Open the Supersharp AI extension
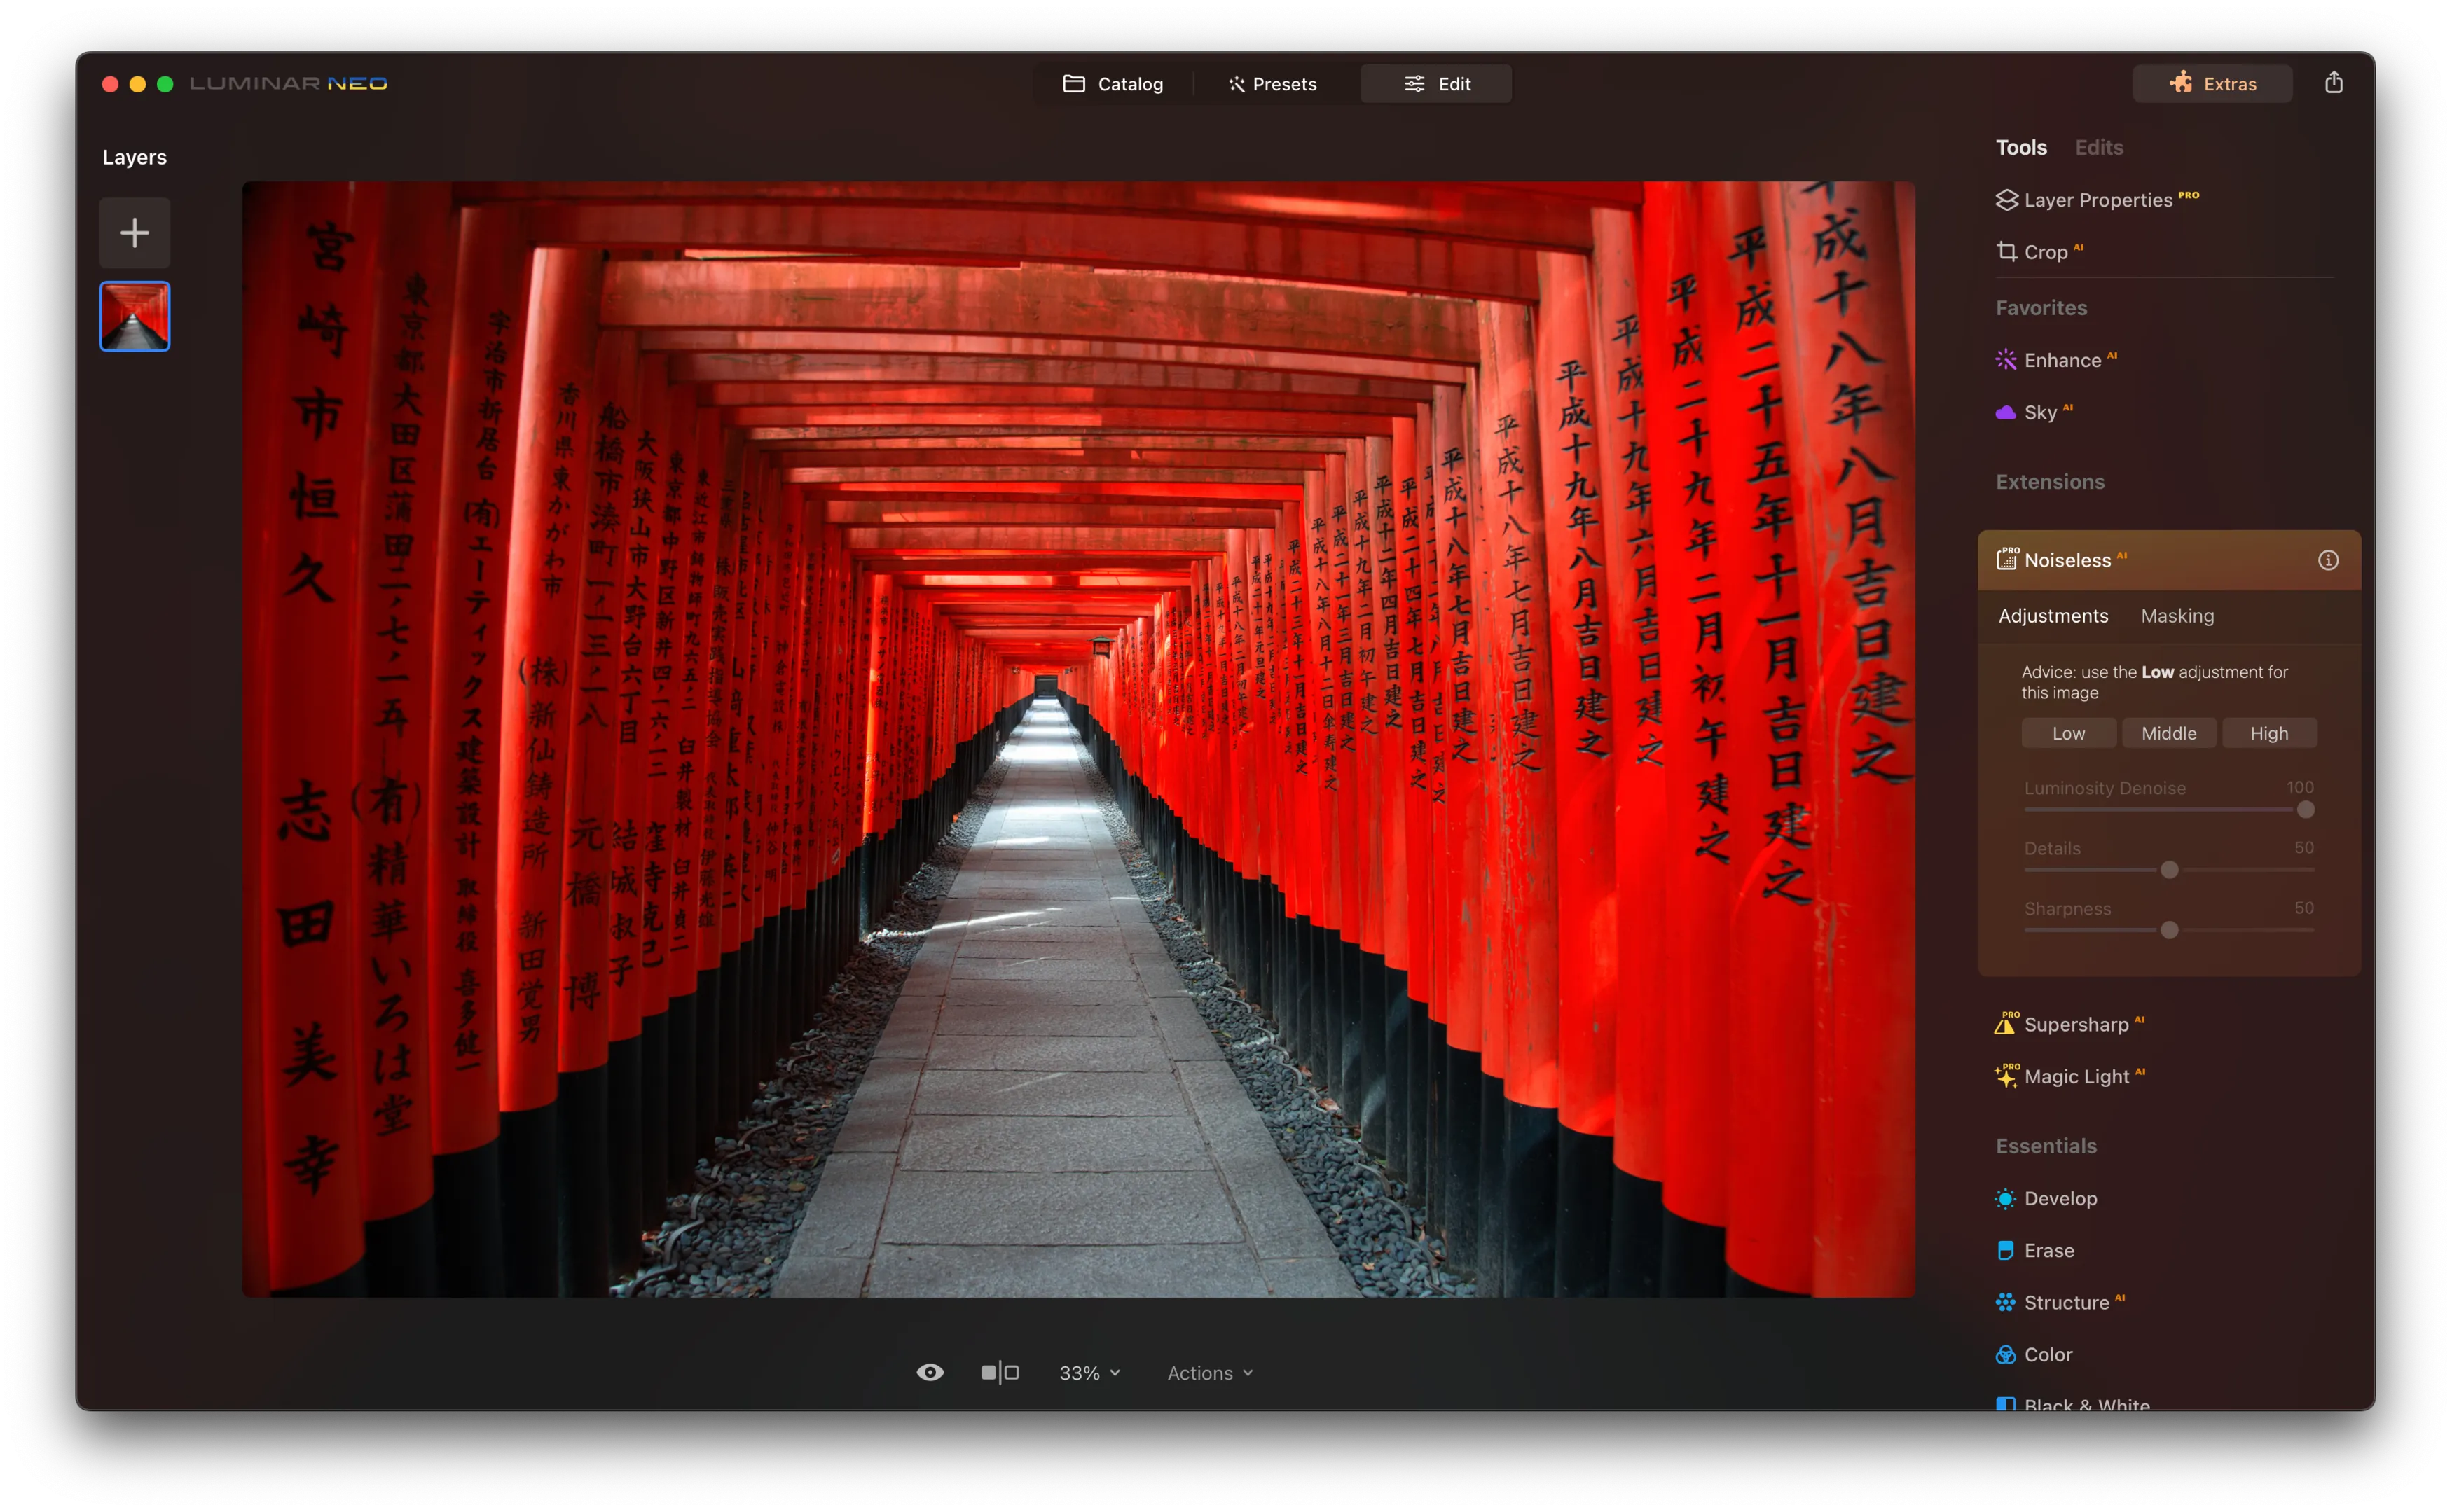Image resolution: width=2452 pixels, height=1512 pixels. pyautogui.click(x=2075, y=1024)
